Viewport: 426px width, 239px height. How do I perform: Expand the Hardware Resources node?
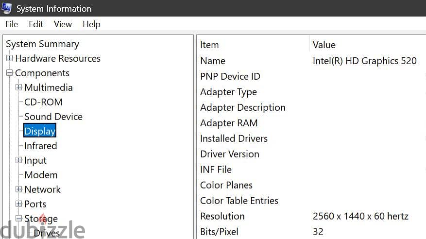coord(10,58)
